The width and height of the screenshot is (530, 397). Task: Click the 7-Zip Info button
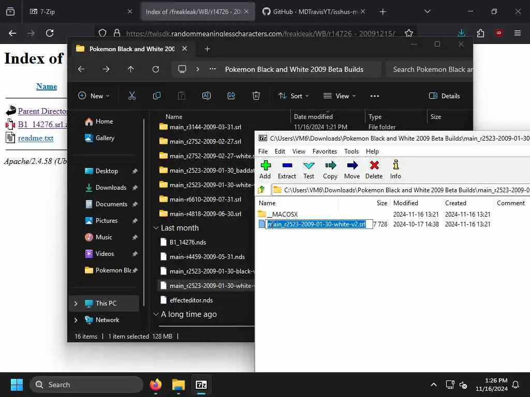tap(395, 170)
